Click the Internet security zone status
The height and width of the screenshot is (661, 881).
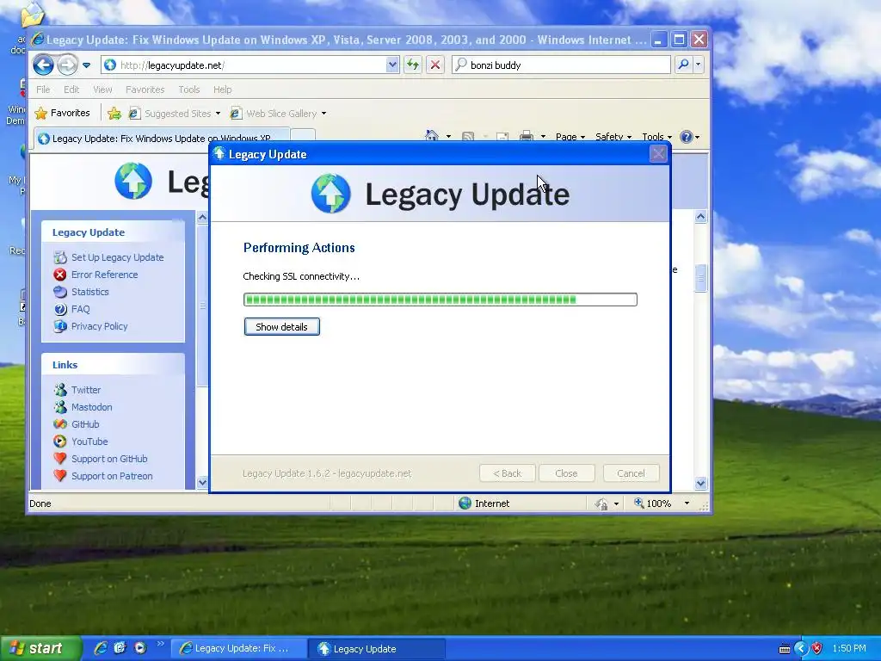pyautogui.click(x=484, y=503)
